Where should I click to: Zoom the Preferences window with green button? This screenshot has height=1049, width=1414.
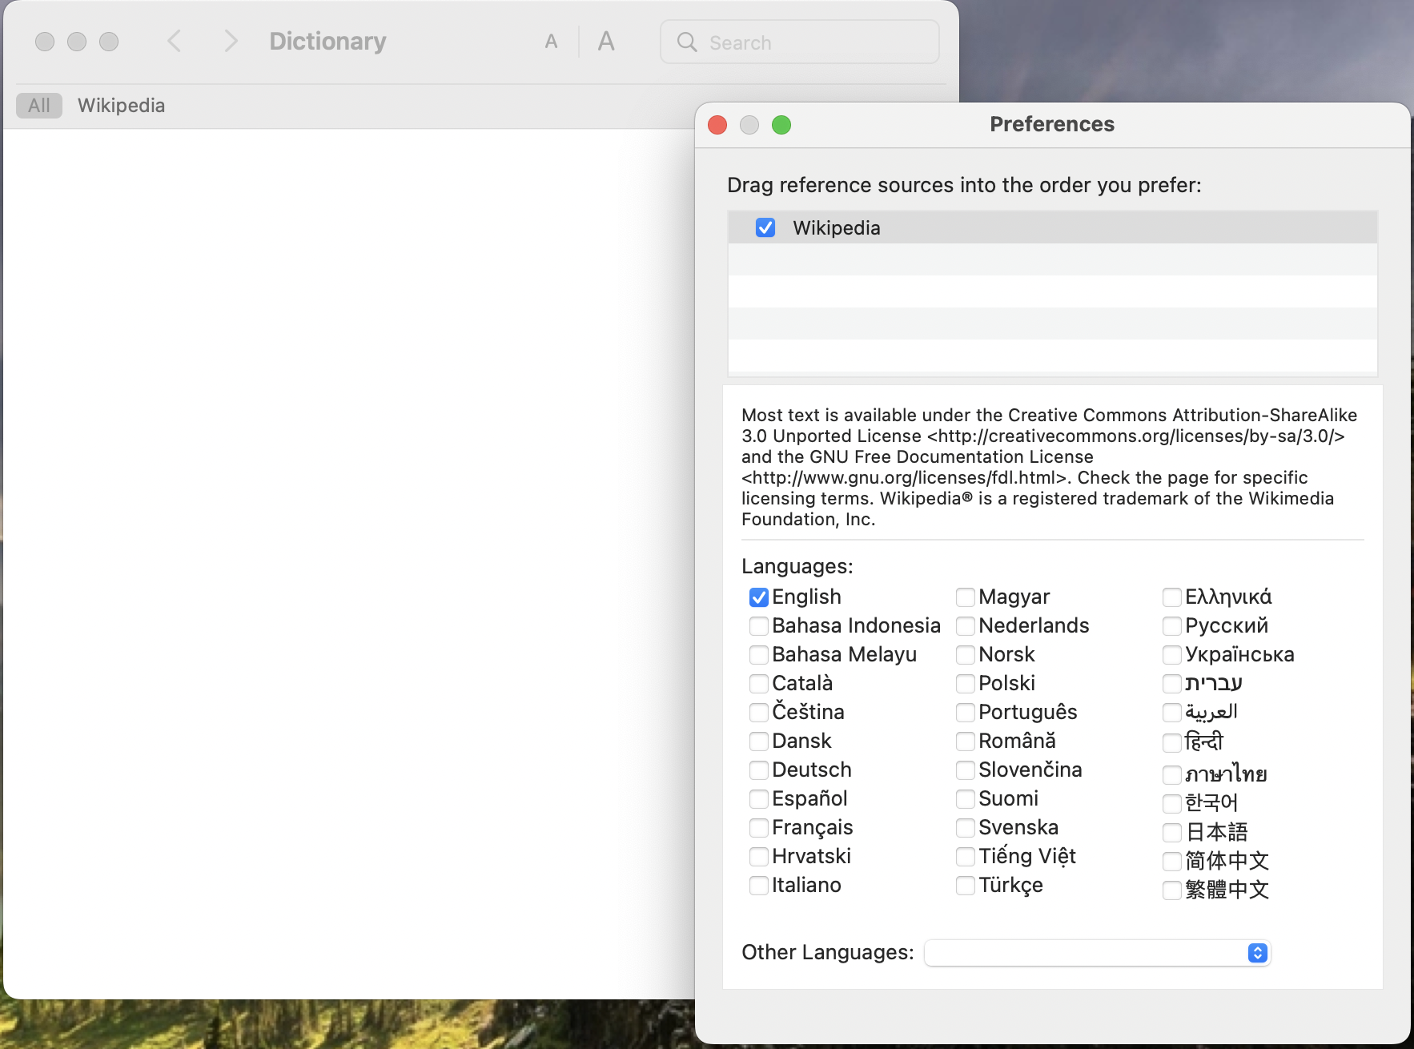click(x=781, y=125)
